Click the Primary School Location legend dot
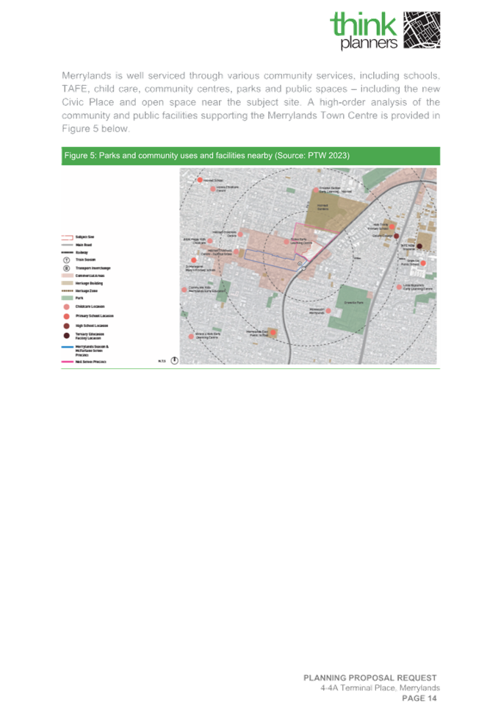Image resolution: width=501 pixels, height=727 pixels. (x=66, y=316)
